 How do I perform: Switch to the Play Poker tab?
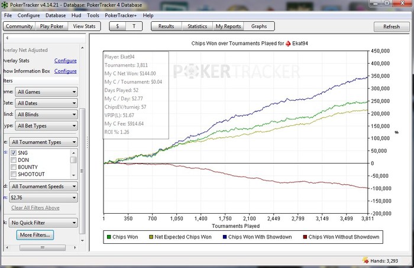[x=52, y=27]
